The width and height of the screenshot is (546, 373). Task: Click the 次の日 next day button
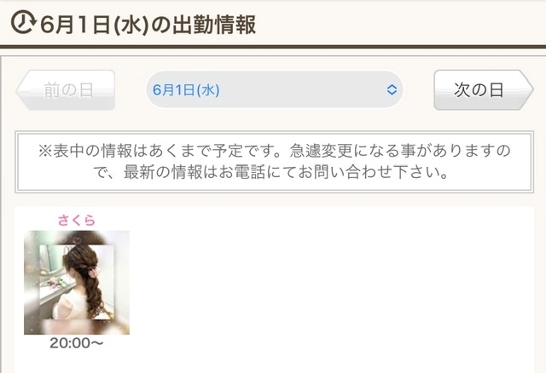(x=484, y=89)
